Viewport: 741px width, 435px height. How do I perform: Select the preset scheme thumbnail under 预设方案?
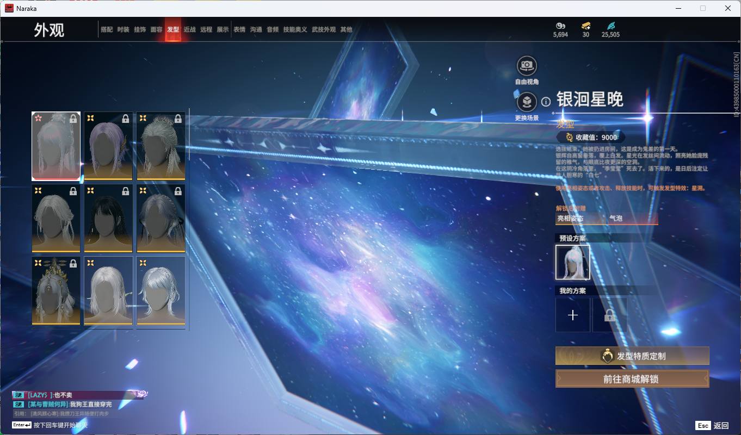tap(572, 262)
